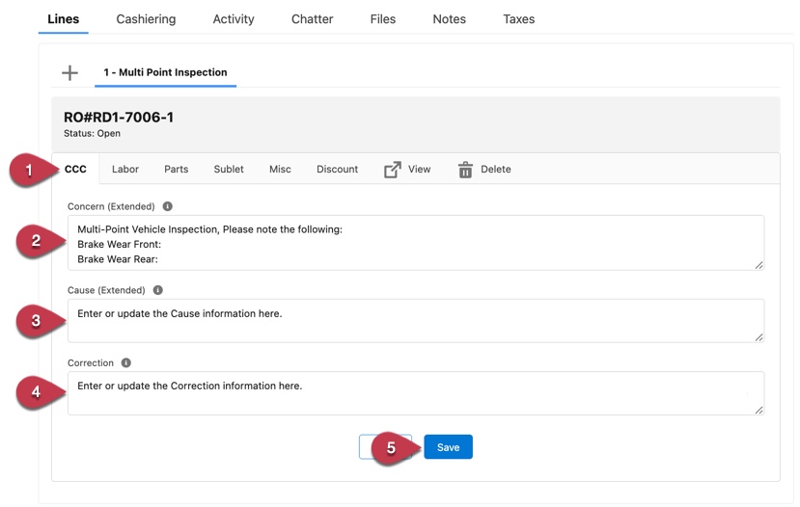800x507 pixels.
Task: Go to the Files tab
Action: pos(383,19)
